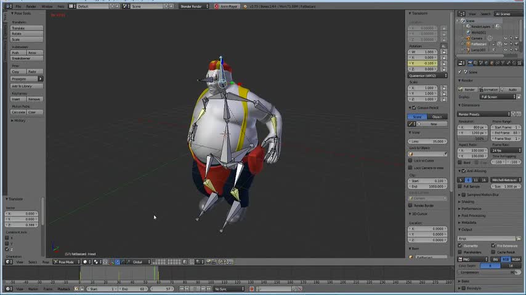Screen dimensions: 526x295
Task: Toggle the Z constraint axis checkbox
Action: [7, 249]
